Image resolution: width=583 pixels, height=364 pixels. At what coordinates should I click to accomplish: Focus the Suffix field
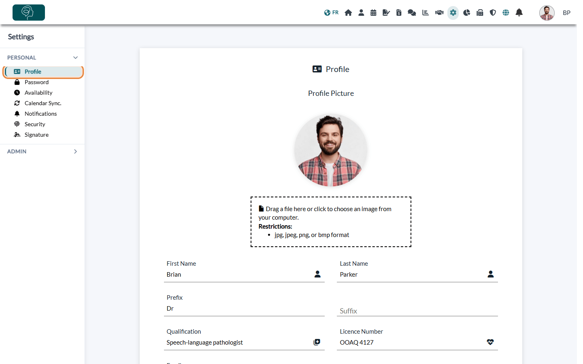pos(417,311)
